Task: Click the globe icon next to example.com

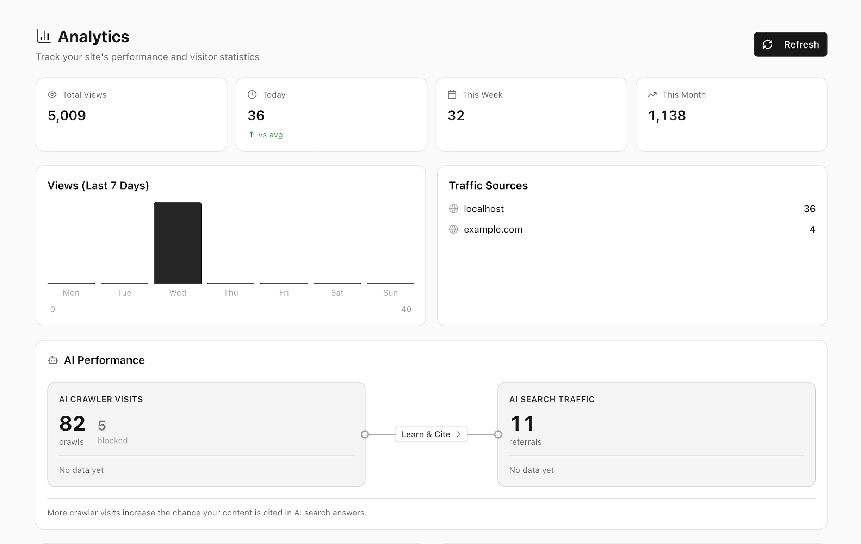Action: [453, 229]
